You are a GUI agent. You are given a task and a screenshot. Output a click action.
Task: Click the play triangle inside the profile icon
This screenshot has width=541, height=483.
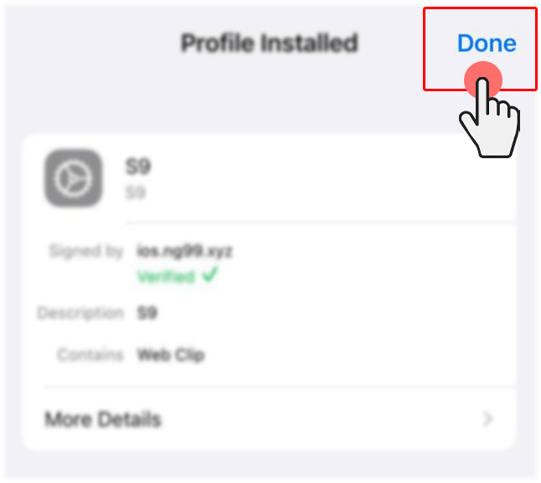[x=74, y=178]
